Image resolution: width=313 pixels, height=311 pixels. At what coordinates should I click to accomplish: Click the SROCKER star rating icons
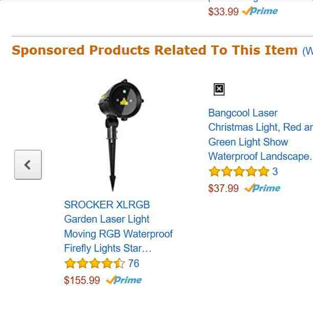point(95,263)
